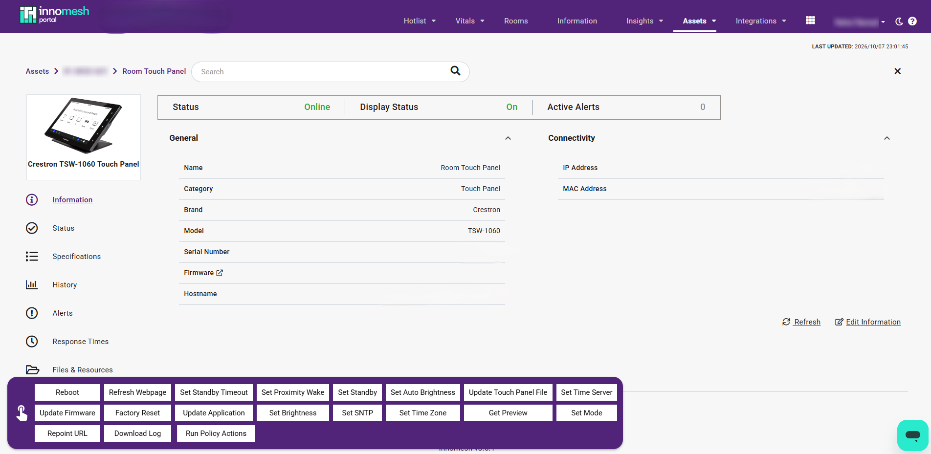Open the Hotlist dropdown menu
Screen dimensions: 931x454
(420, 21)
